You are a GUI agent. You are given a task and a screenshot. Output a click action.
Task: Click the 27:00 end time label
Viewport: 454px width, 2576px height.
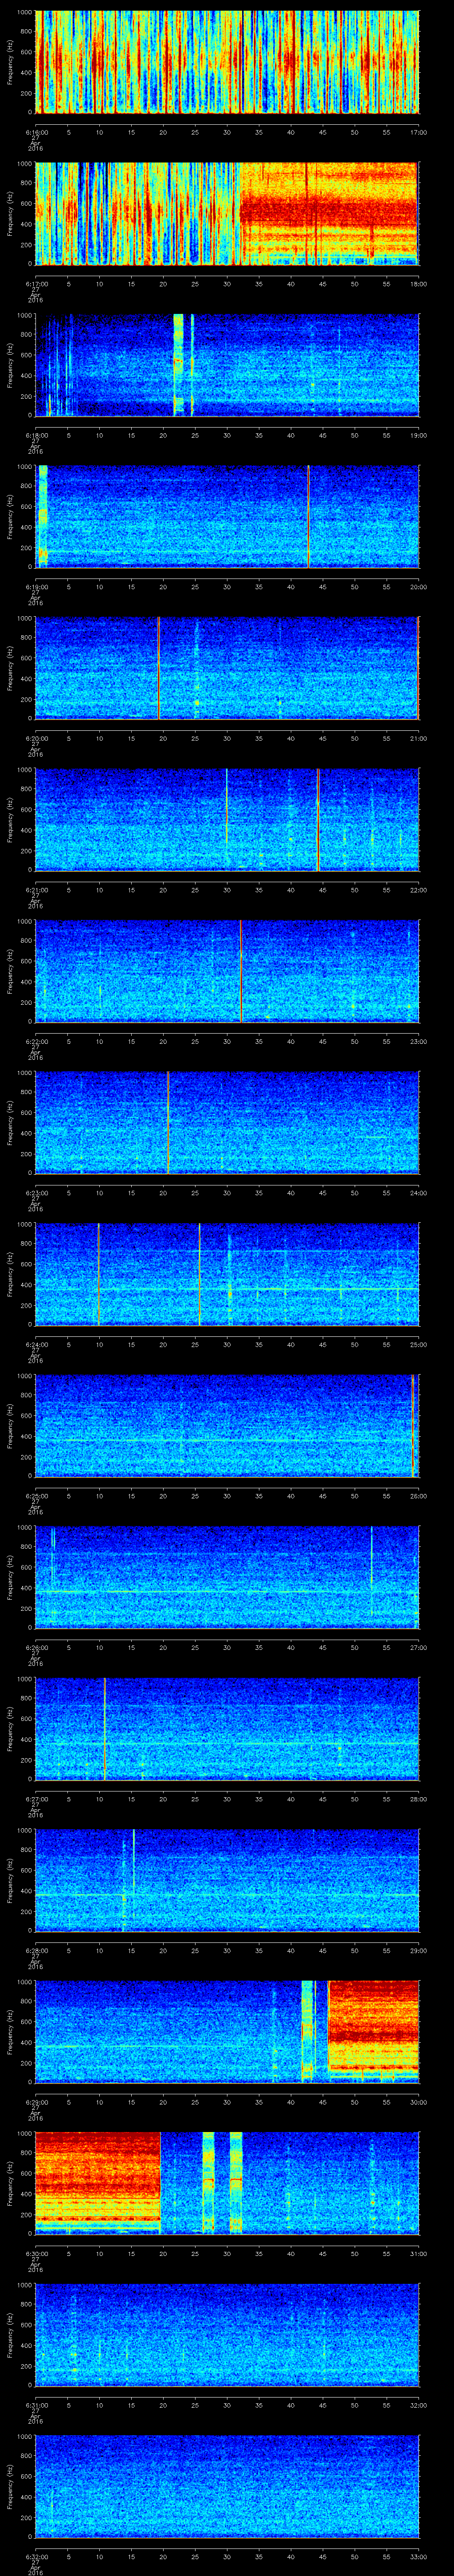click(418, 1647)
